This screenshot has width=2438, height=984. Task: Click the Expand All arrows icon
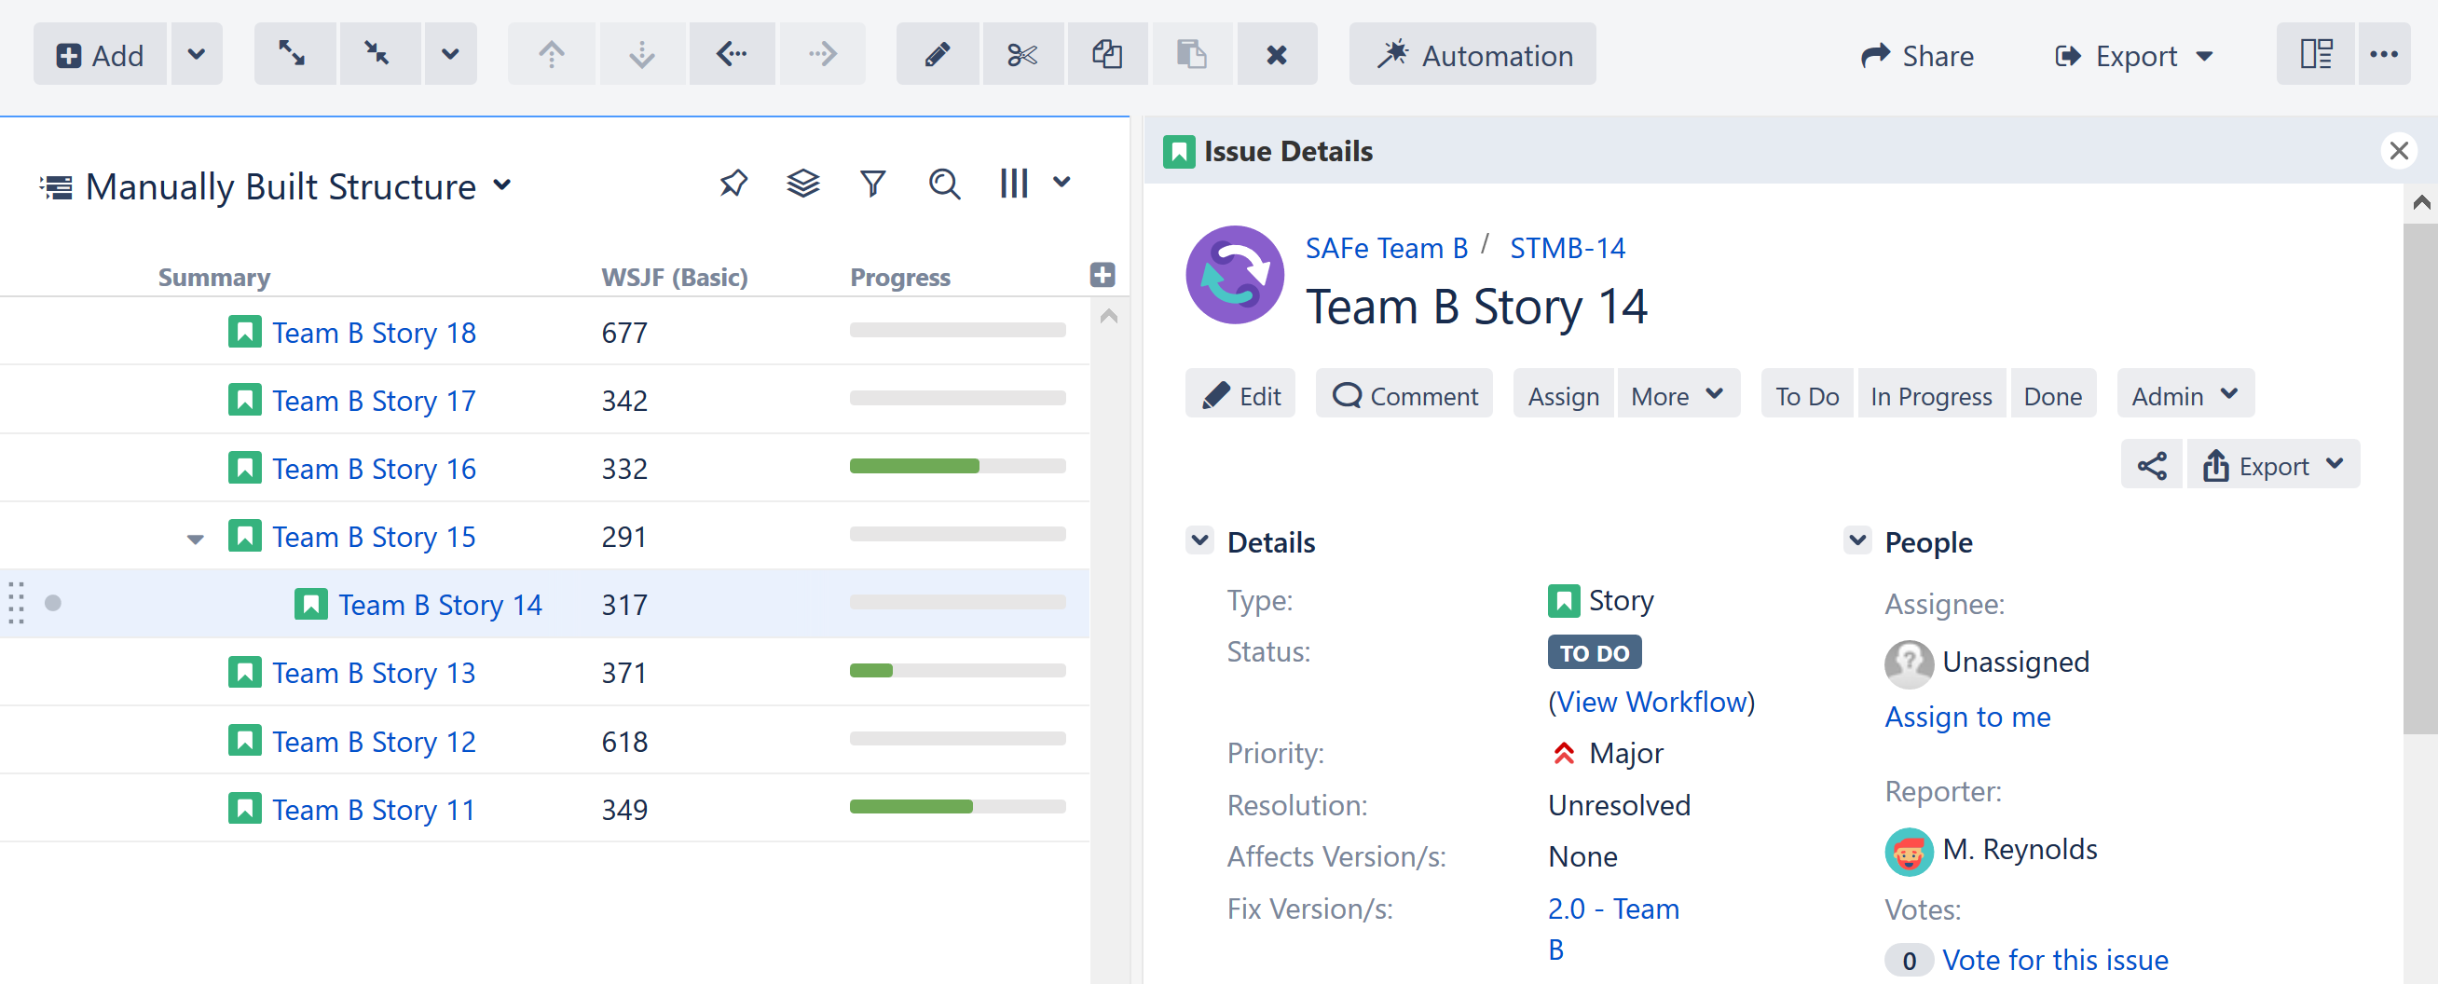[x=293, y=55]
